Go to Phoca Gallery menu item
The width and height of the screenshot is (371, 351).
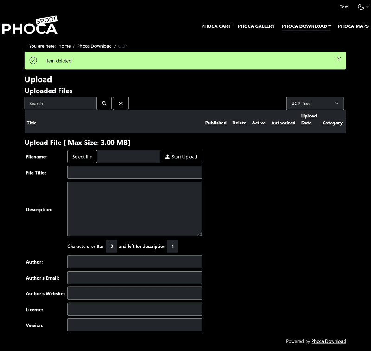(x=256, y=26)
